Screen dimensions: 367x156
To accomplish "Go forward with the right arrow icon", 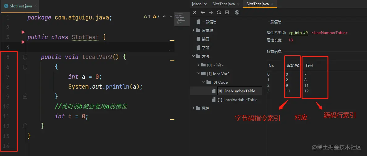I will tap(211, 12).
